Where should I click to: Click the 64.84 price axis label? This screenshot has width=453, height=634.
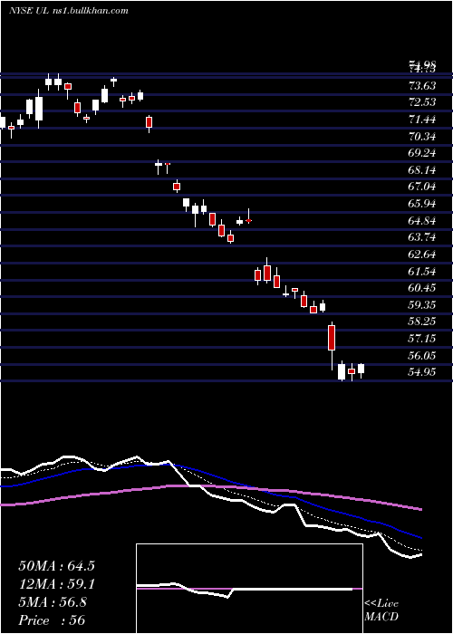[422, 221]
